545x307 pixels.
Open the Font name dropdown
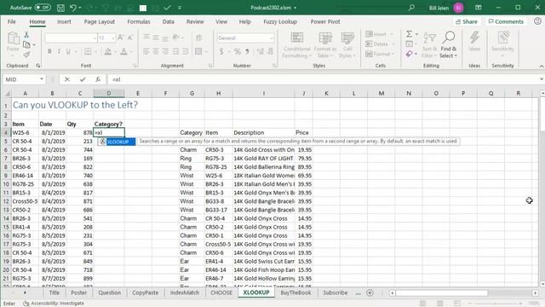click(95, 38)
